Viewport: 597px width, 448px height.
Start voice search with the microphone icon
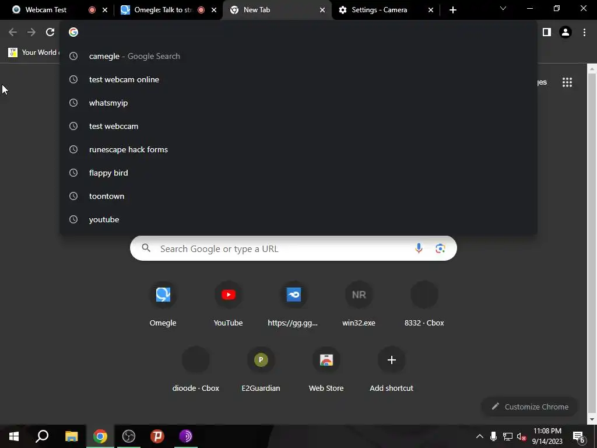tap(419, 249)
